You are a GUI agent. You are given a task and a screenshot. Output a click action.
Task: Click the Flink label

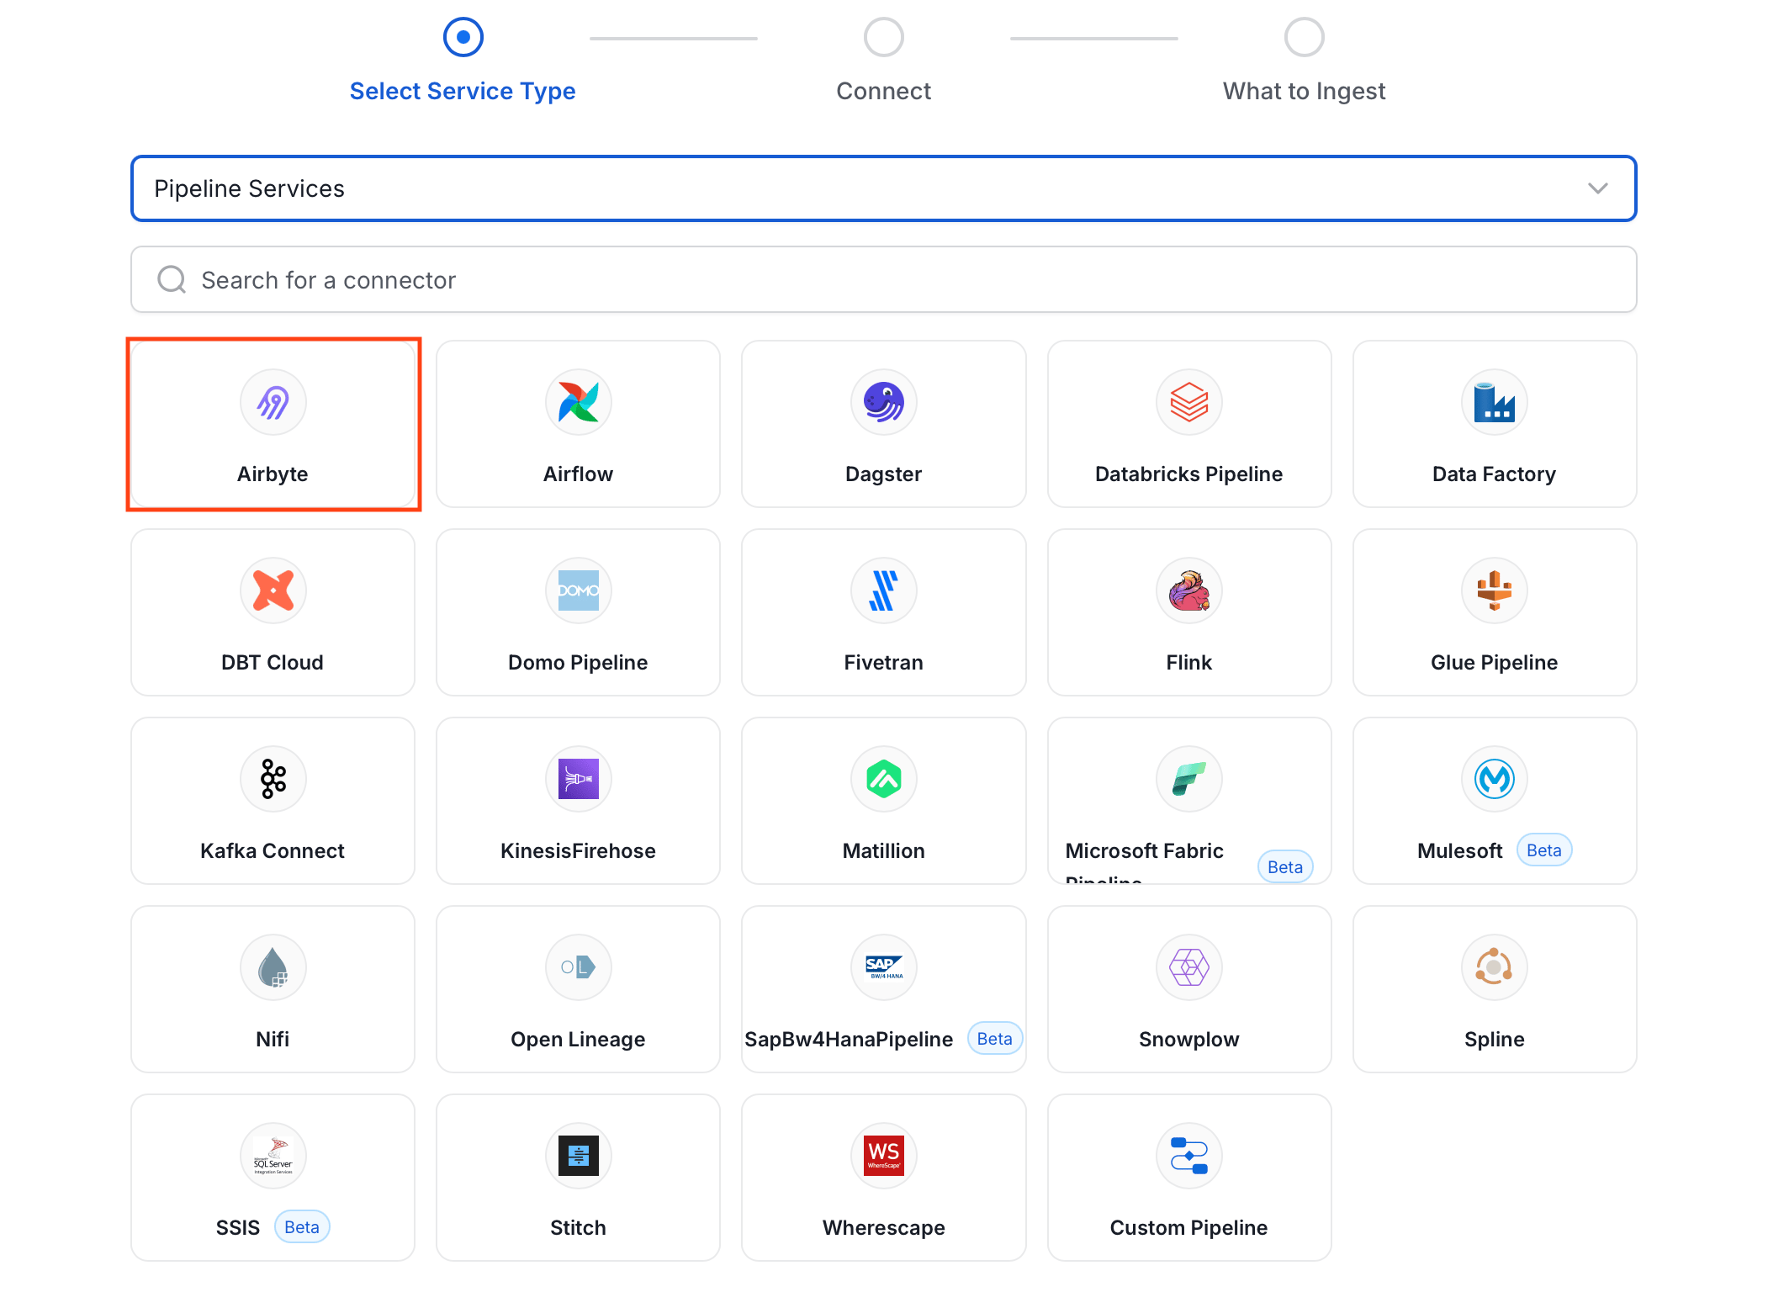(x=1188, y=662)
